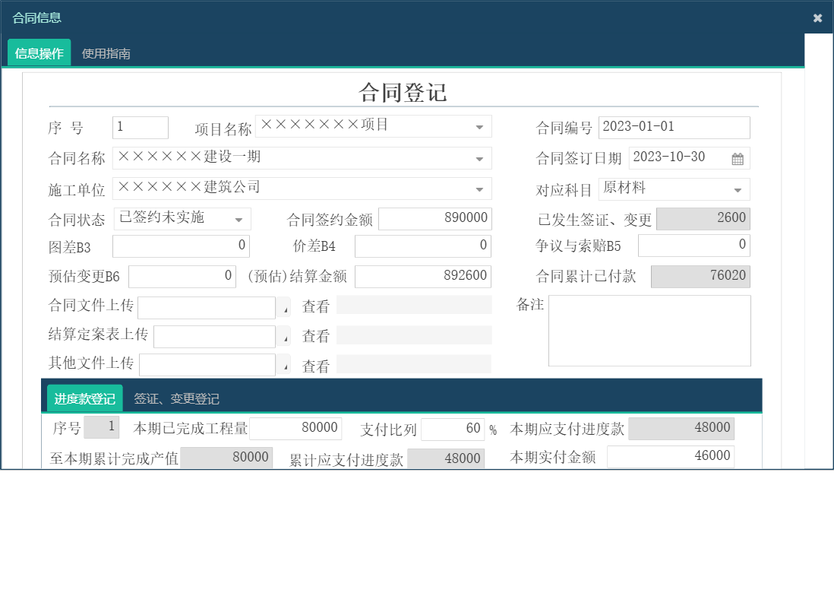Viewport: 834px width, 612px height.
Task: Select the 信息操作 tab
Action: 38,53
